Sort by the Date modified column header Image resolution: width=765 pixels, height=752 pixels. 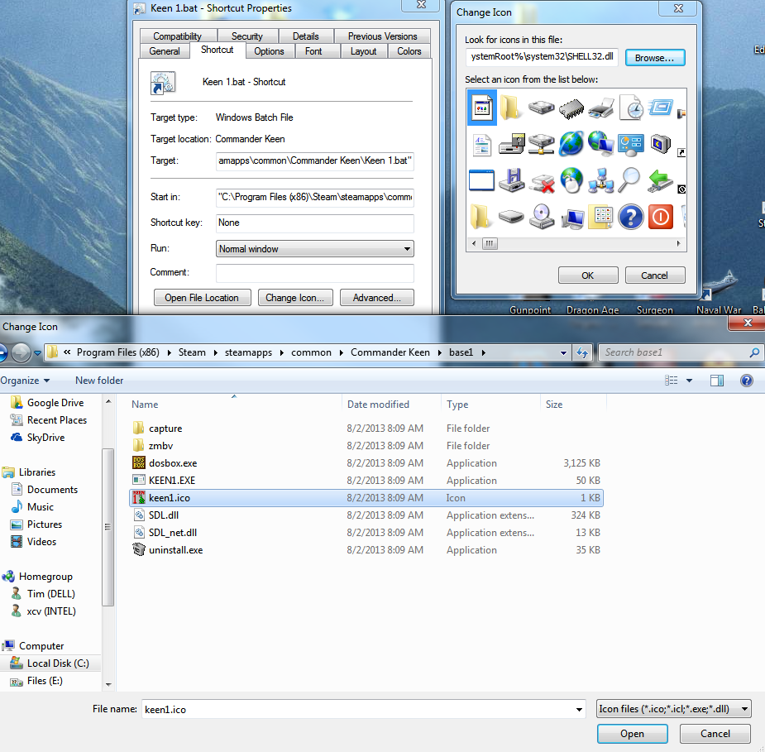point(391,404)
